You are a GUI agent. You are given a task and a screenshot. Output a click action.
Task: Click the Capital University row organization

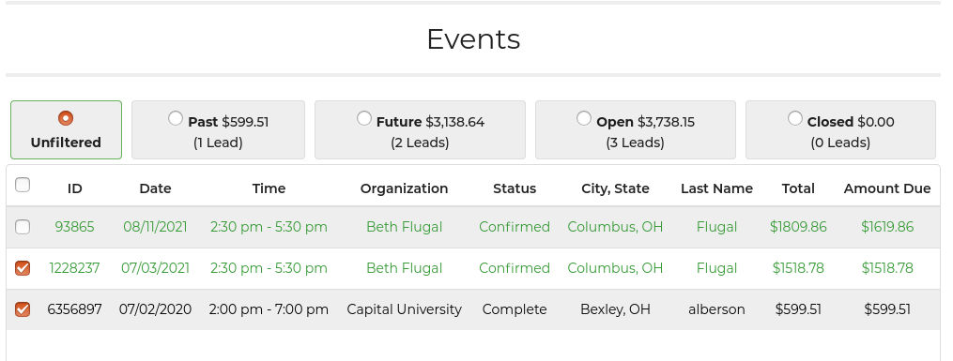pyautogui.click(x=404, y=309)
